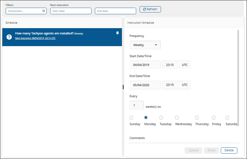Enable the Sunday checkbox
This screenshot has width=247, height=159.
point(131,117)
